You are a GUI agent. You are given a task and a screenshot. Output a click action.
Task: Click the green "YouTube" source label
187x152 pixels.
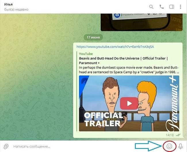(x=86, y=54)
